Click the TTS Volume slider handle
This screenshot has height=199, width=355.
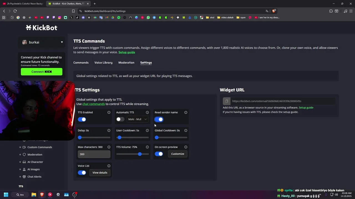(140, 154)
